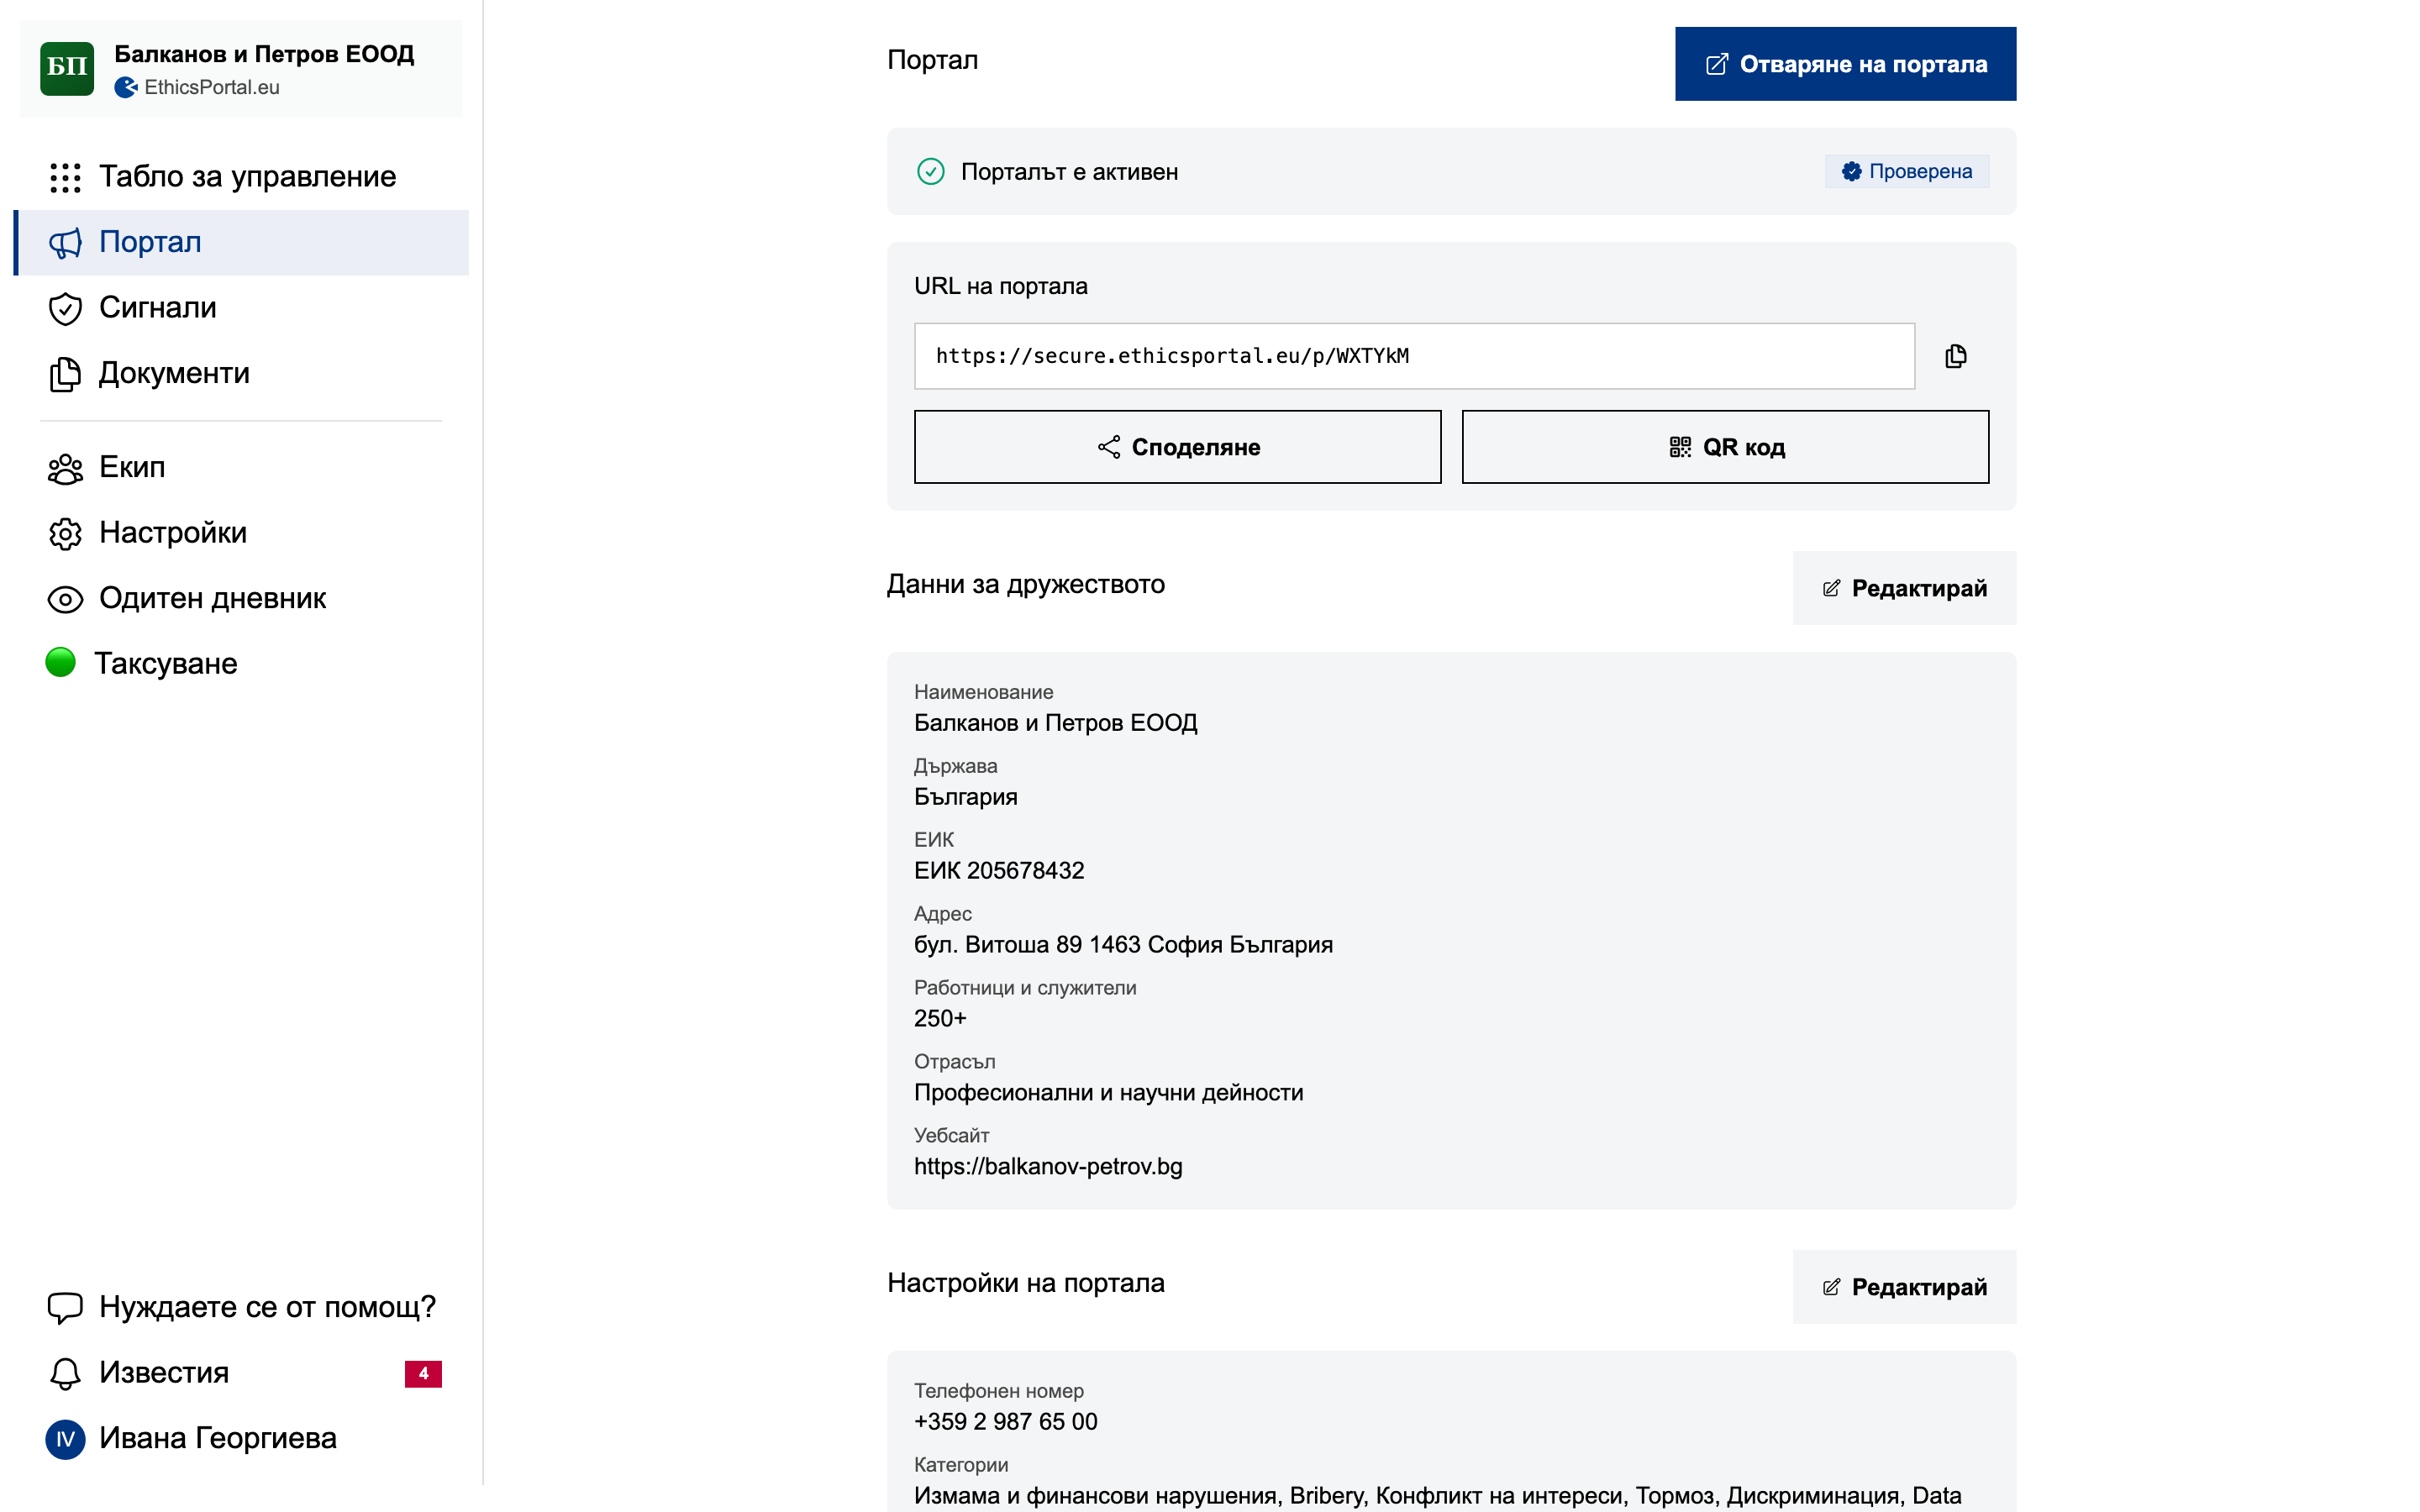Open the Документи section icon
This screenshot has height=1512, width=2420.
pyautogui.click(x=64, y=373)
